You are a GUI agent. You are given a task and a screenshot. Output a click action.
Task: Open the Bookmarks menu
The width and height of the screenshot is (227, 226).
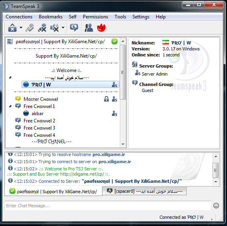[x=50, y=17]
